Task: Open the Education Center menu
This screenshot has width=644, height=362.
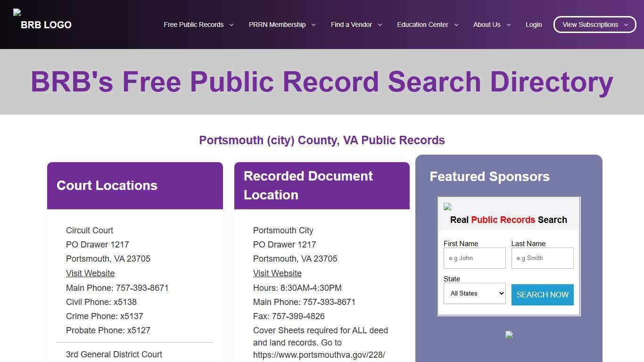Action: (422, 25)
